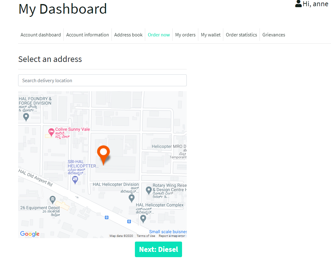Focus the Search delivery location field
The image size is (331, 259).
click(102, 80)
